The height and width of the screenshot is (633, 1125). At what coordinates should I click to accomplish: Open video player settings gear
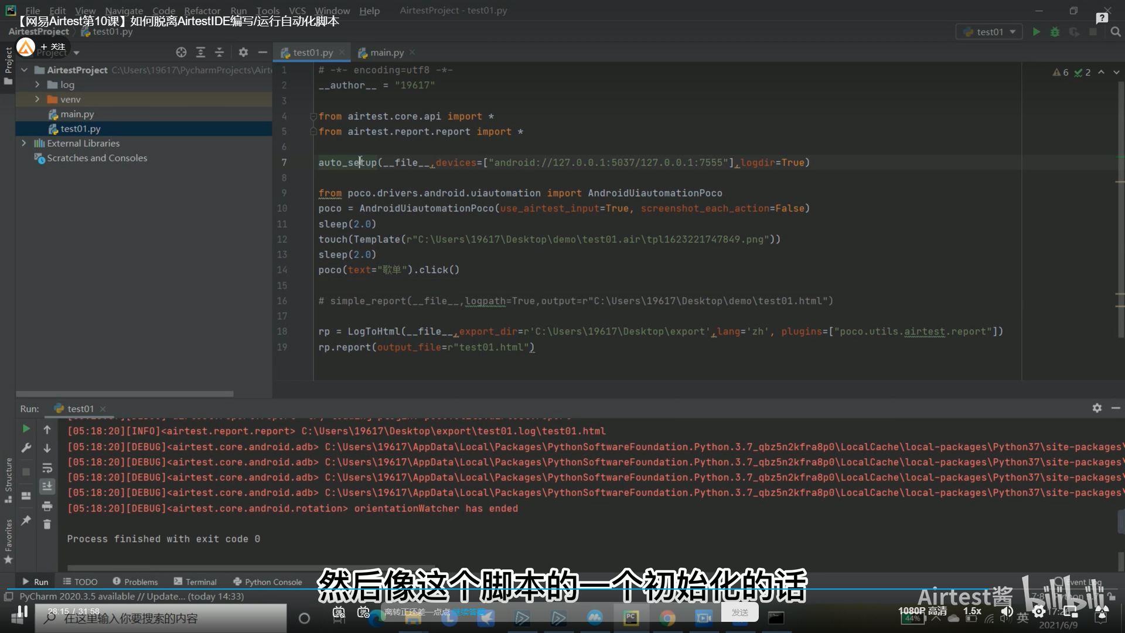(x=1039, y=612)
